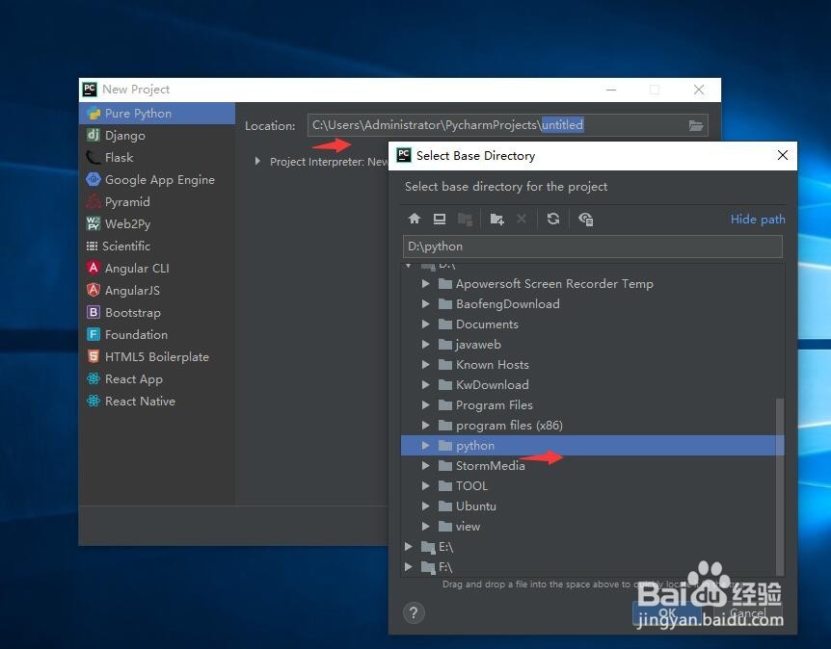
Task: Minimize the New Project window
Action: tap(611, 90)
